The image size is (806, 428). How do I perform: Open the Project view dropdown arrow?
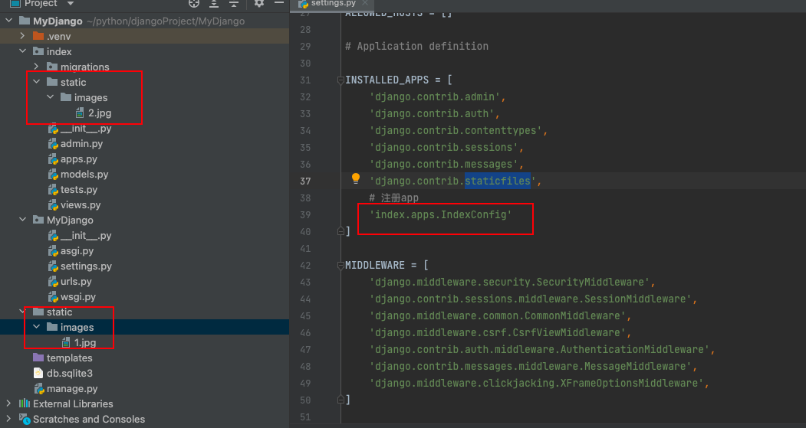[x=71, y=4]
